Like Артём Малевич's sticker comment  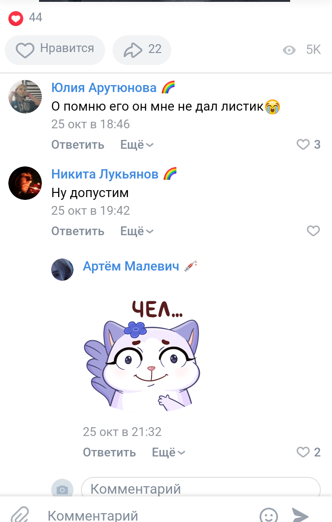tap(303, 452)
